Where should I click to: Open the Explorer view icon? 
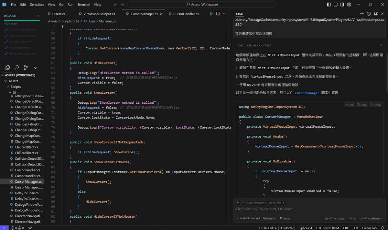pyautogui.click(x=8, y=68)
